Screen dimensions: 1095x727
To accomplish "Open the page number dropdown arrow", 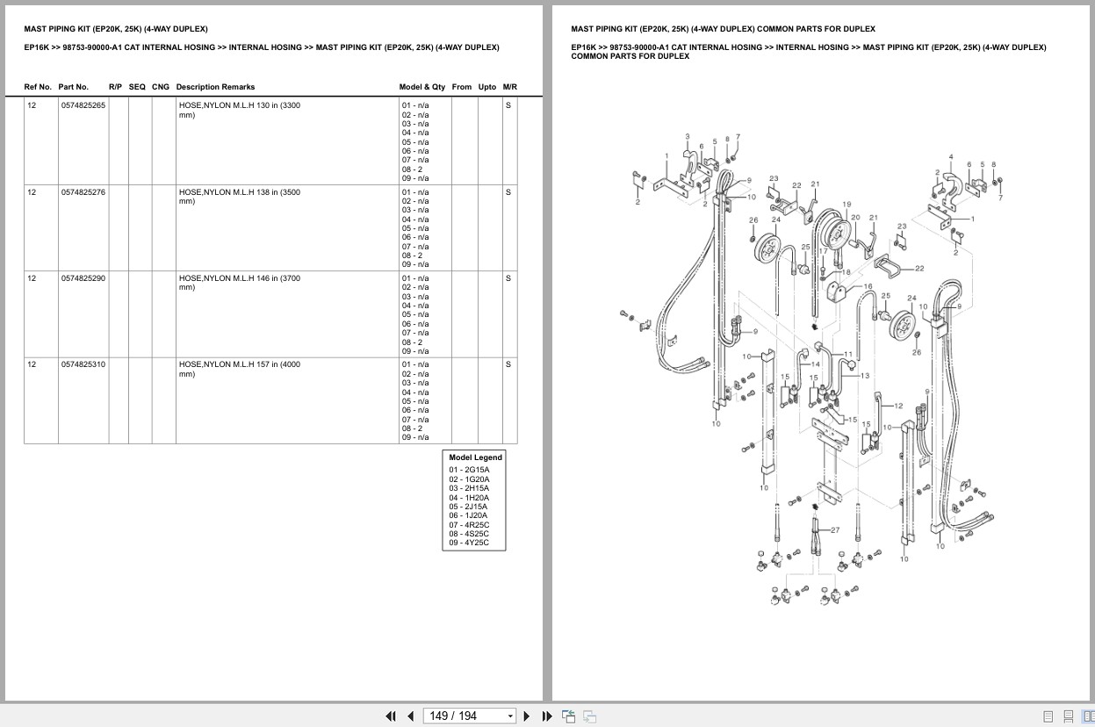I will [510, 716].
